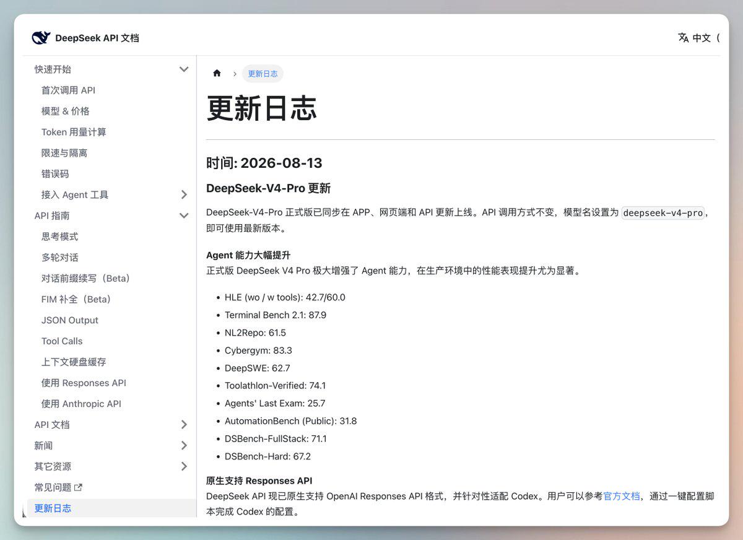Image resolution: width=743 pixels, height=540 pixels.
Task: Expand the 其它资源 chevron
Action: tap(184, 466)
